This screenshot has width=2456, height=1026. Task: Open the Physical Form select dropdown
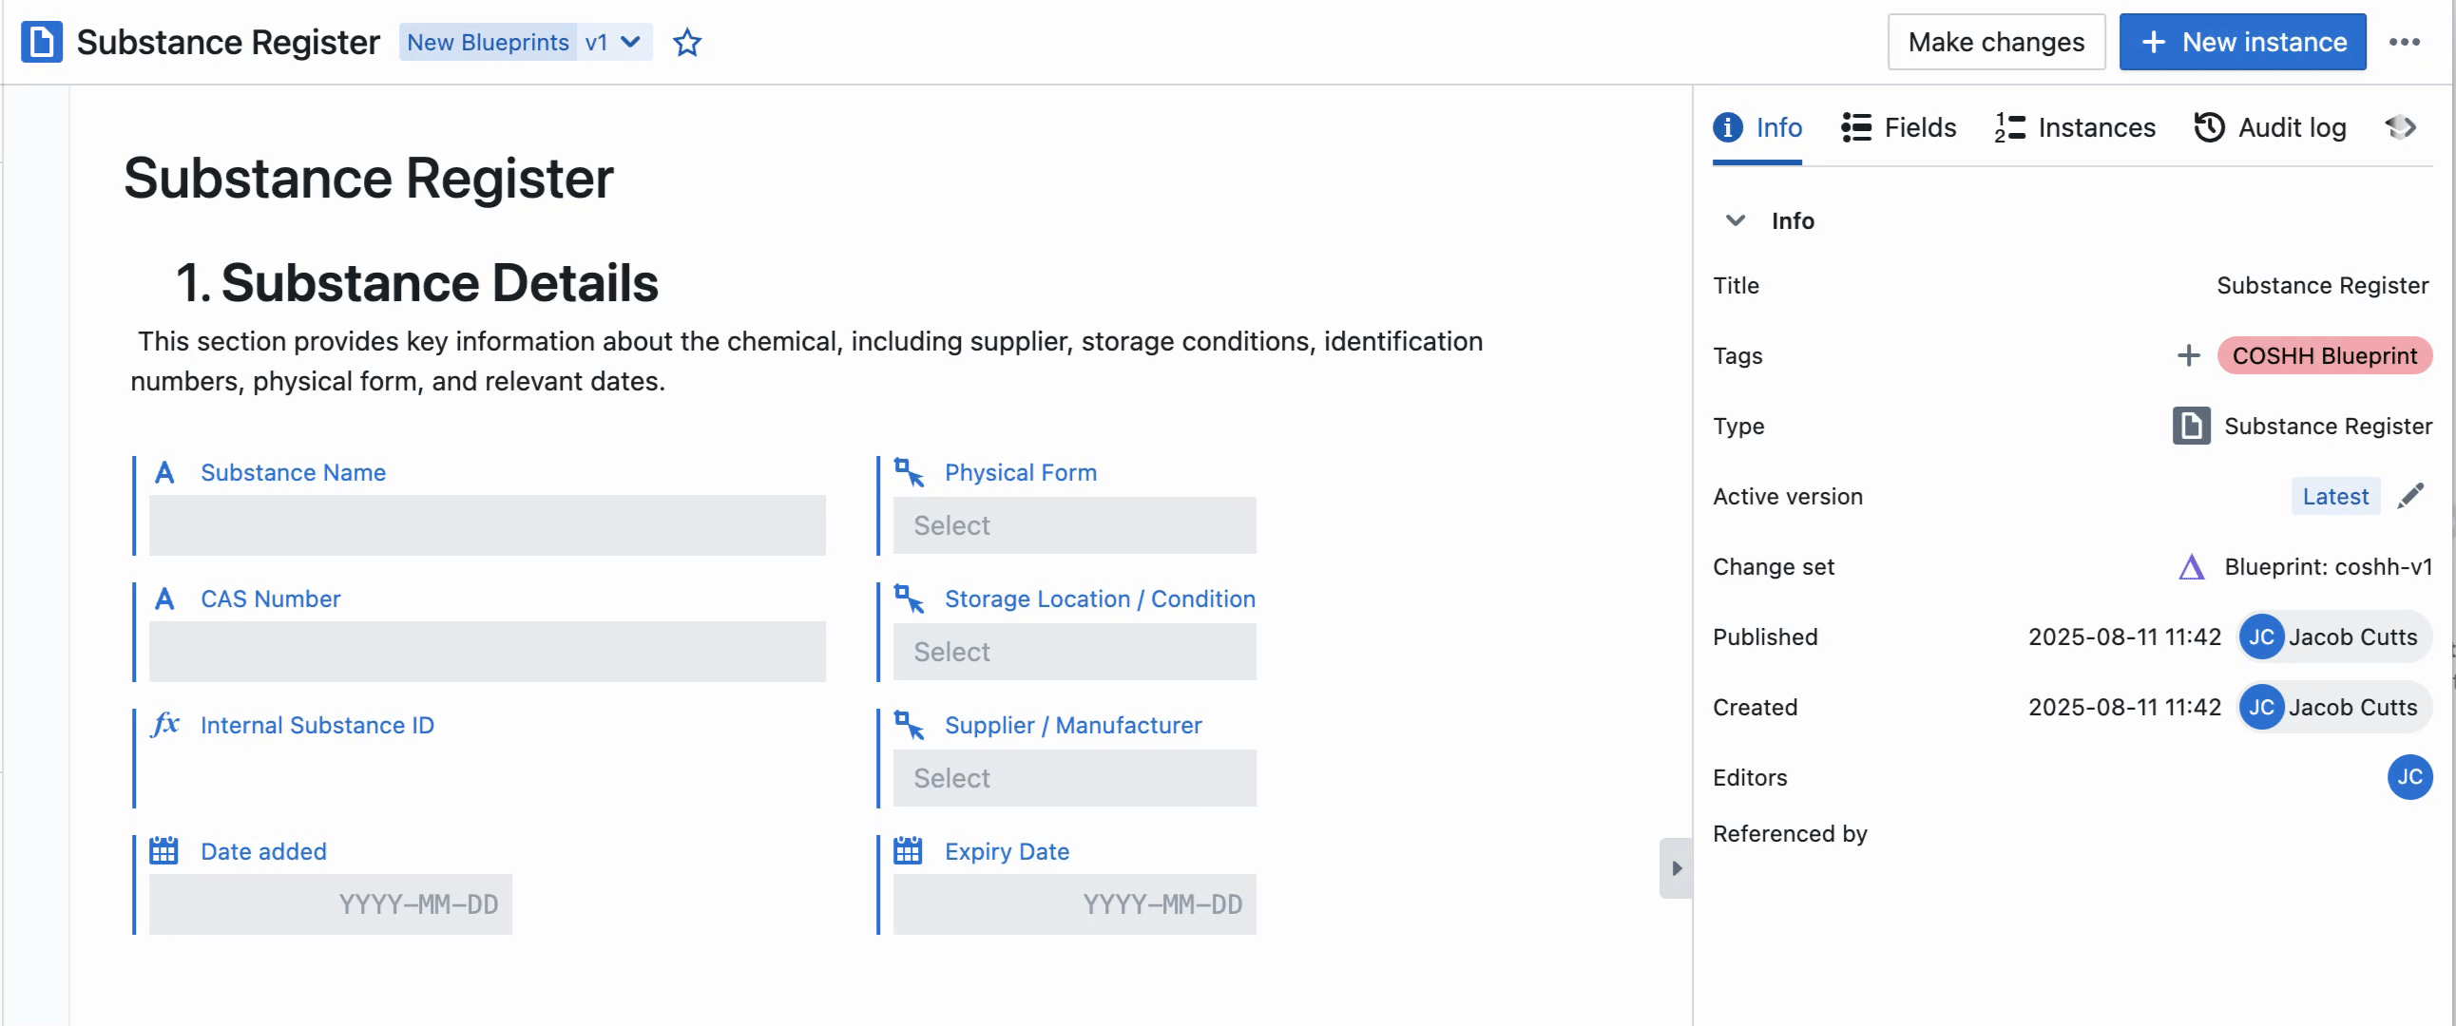click(x=1073, y=525)
